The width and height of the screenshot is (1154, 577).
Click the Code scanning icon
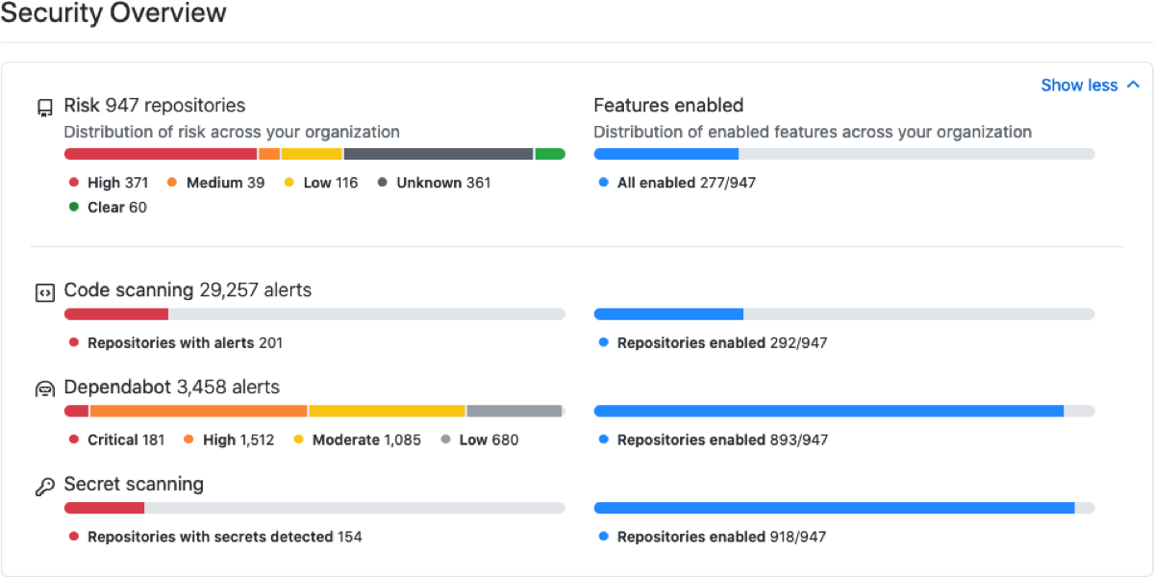point(44,292)
